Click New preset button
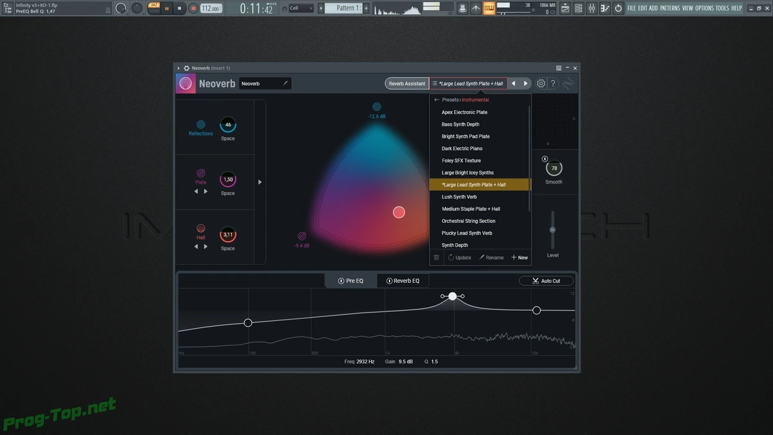773x435 pixels. point(519,257)
